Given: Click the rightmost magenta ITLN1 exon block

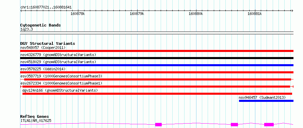Looking at the screenshot, I should tap(269, 125).
